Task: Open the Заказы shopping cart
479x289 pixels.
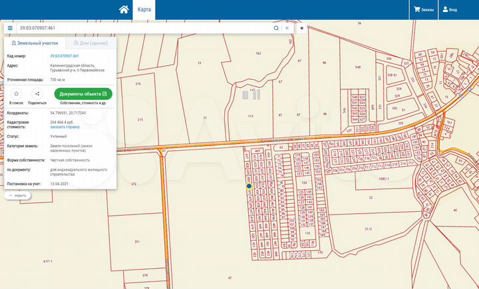Action: (422, 10)
